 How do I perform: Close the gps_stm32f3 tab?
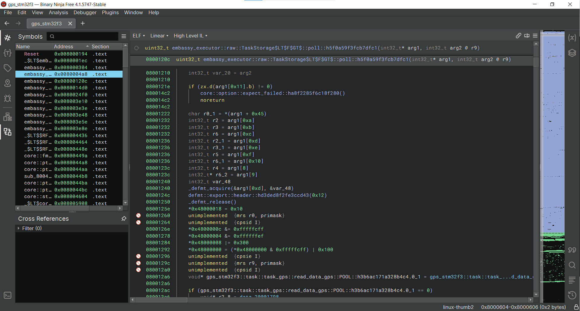pyautogui.click(x=70, y=23)
